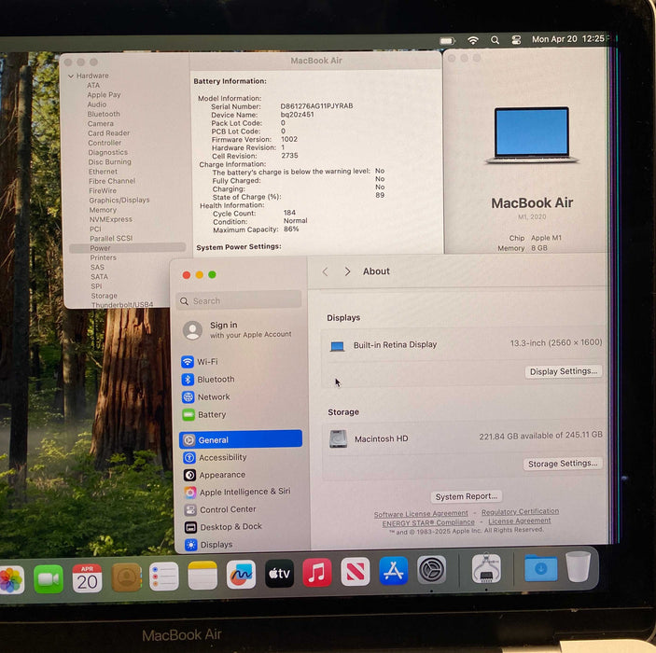Sign in with your Apple Account
The image size is (656, 653).
coord(239,329)
